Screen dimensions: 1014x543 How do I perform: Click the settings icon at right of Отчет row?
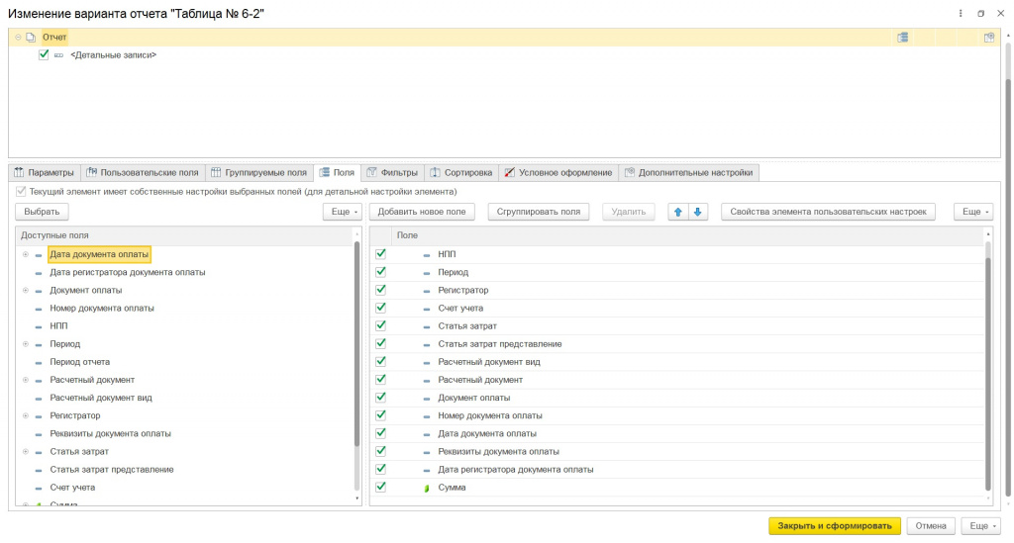(x=988, y=37)
